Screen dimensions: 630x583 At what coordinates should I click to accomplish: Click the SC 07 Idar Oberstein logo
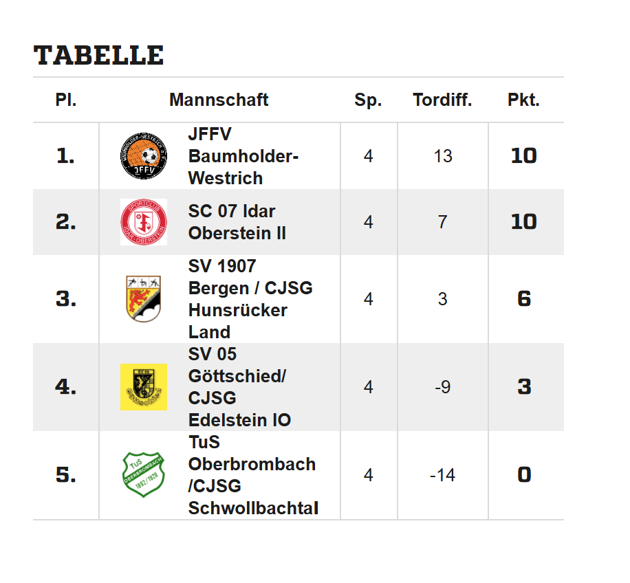click(143, 222)
